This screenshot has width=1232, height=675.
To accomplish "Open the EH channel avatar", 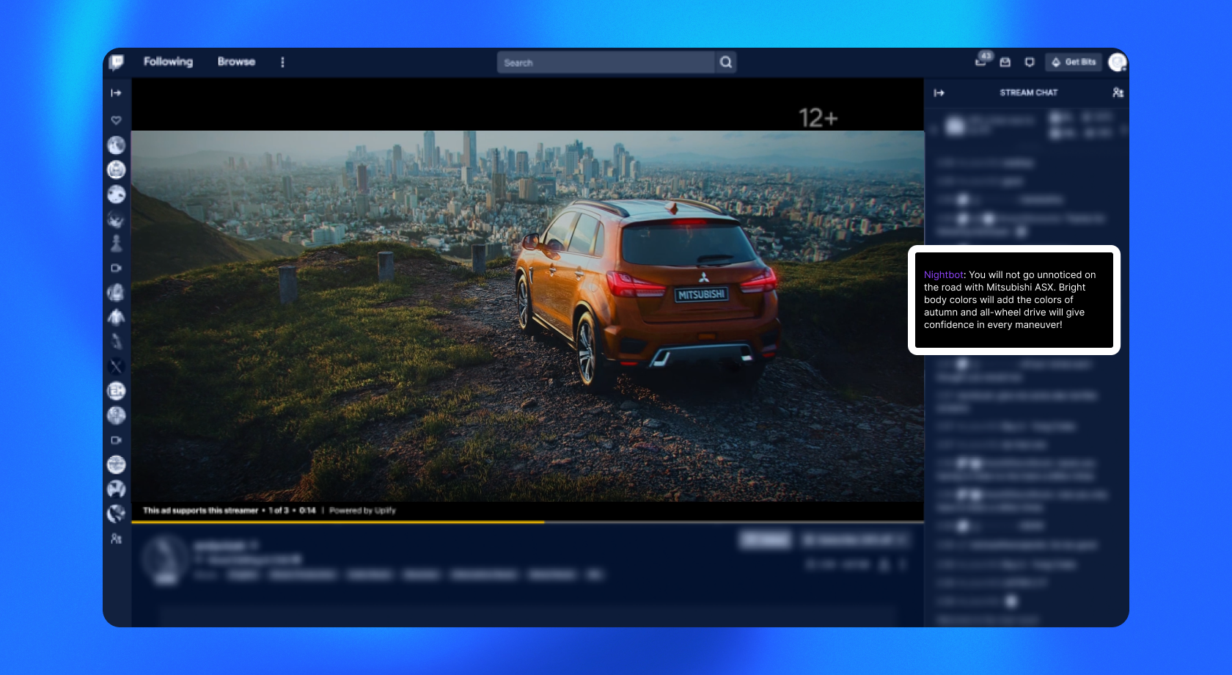I will [x=116, y=391].
